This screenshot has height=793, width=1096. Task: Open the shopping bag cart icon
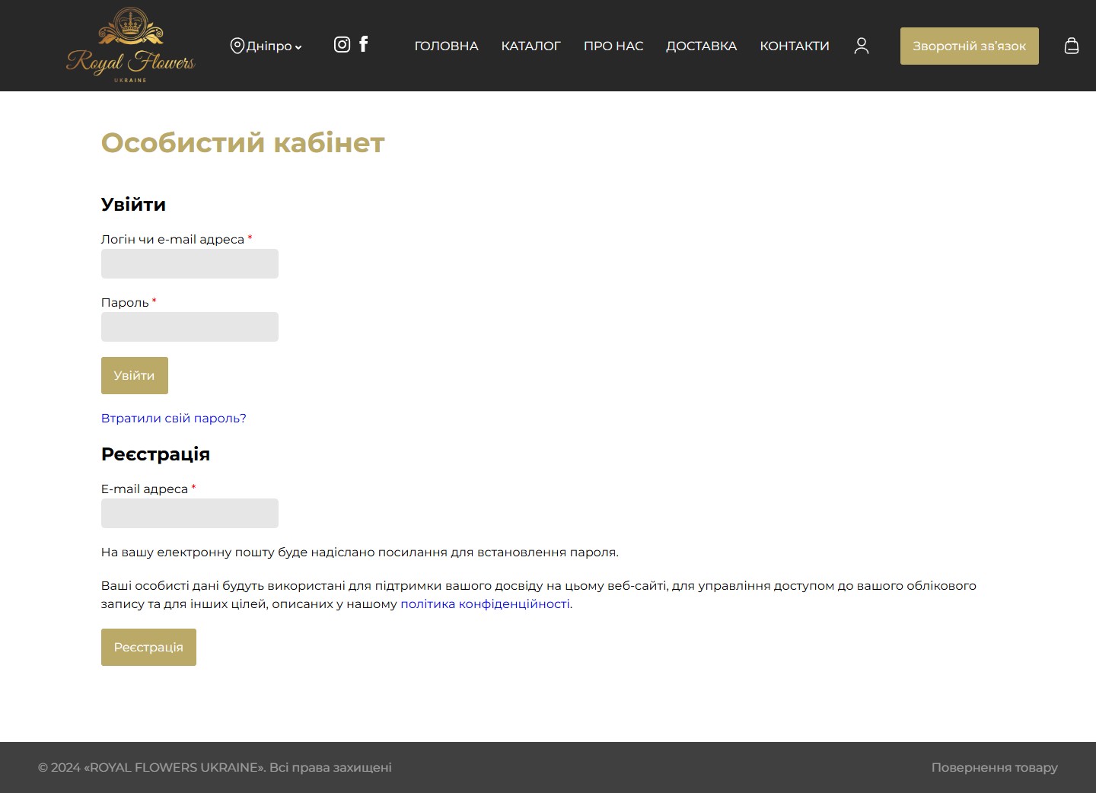pos(1072,46)
